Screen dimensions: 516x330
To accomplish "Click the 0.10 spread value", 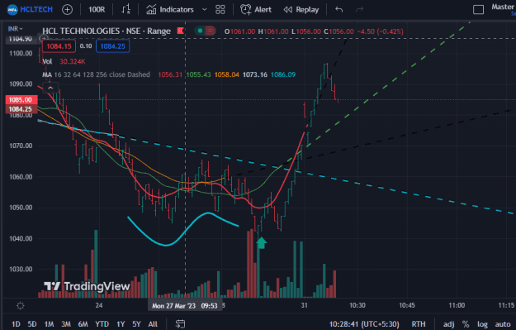I will [x=86, y=46].
